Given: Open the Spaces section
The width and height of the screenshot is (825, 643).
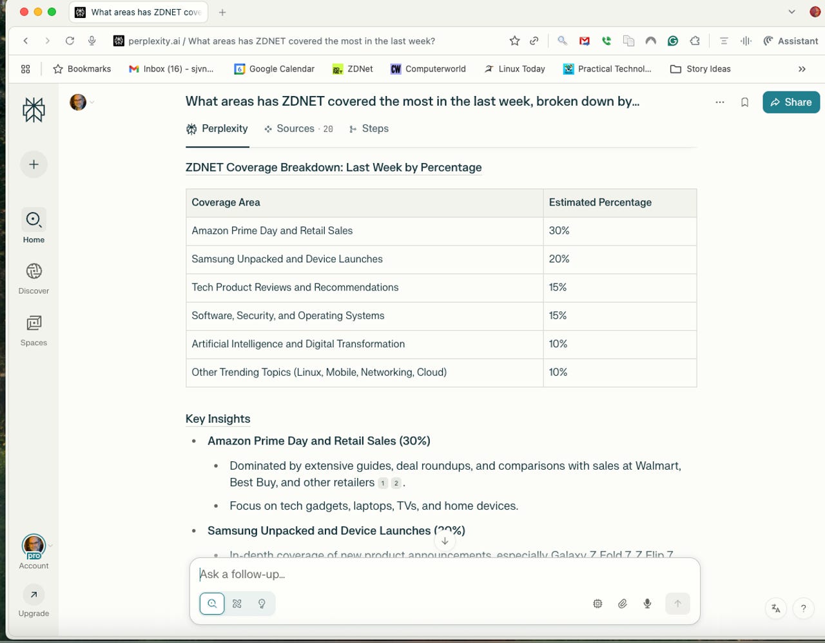Looking at the screenshot, I should 34,331.
